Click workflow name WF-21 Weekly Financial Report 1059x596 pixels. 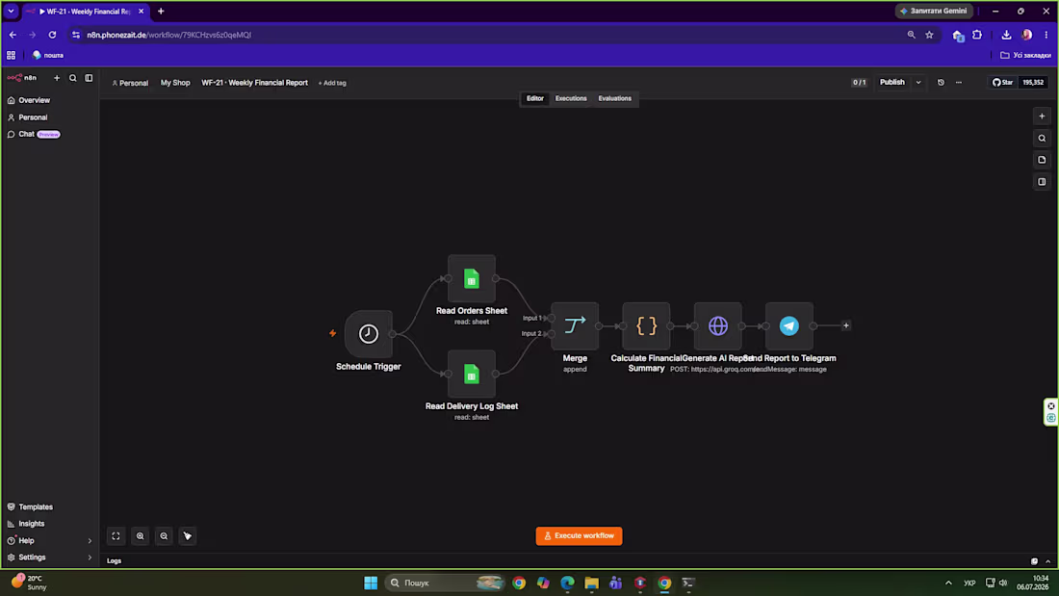[x=254, y=83]
